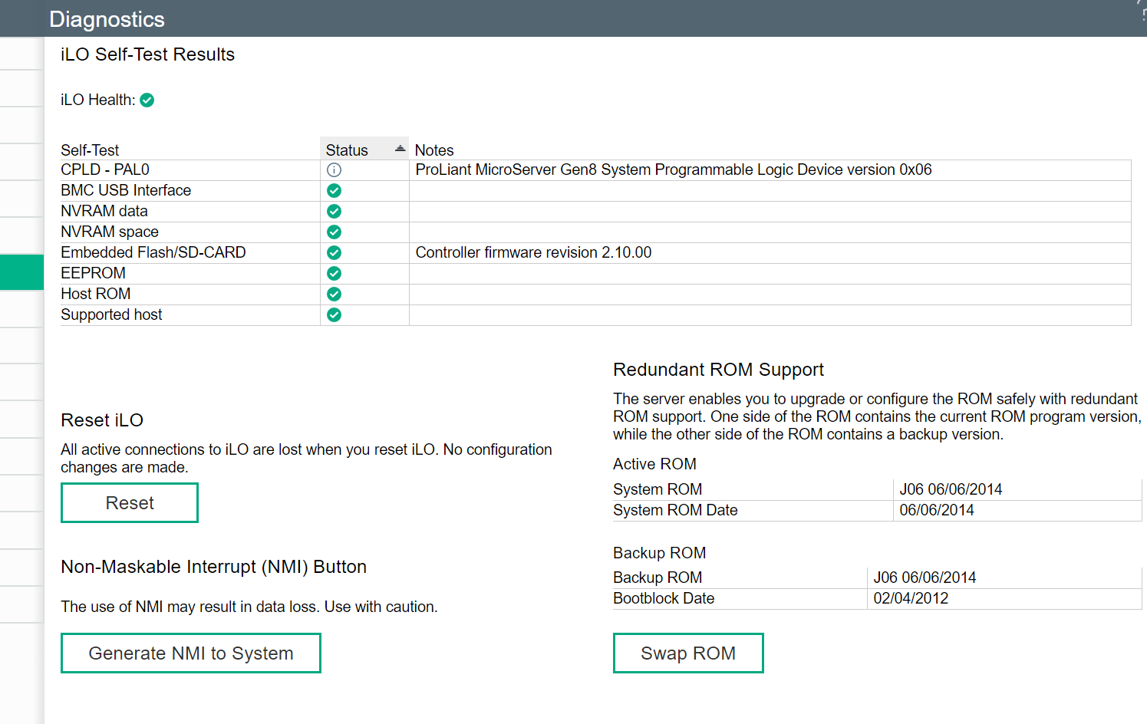The height and width of the screenshot is (724, 1147).
Task: Select the 'Embedded Flash/SD-CARD' row label
Action: click(x=153, y=252)
